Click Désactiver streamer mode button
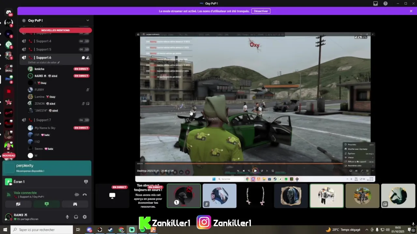Viewport: 417px width, 234px height. pyautogui.click(x=261, y=11)
